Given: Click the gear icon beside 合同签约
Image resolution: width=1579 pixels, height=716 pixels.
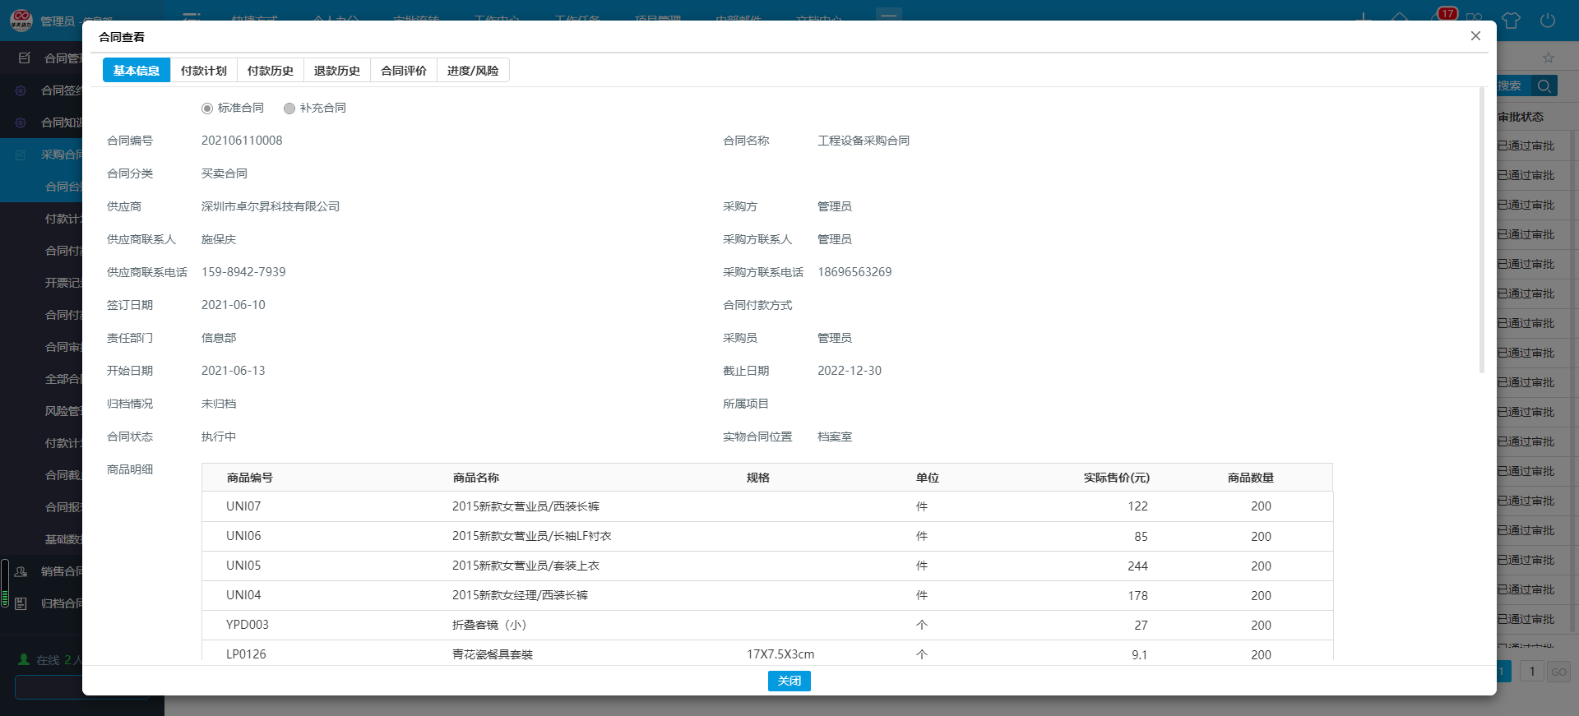Looking at the screenshot, I should (21, 90).
